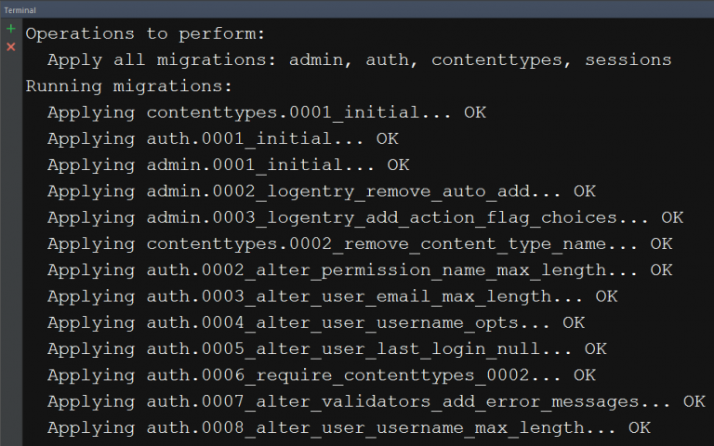Screen dimensions: 714x446
Task: Click the auth.0008_alter_user_username_max_length line
Action: (x=349, y=428)
